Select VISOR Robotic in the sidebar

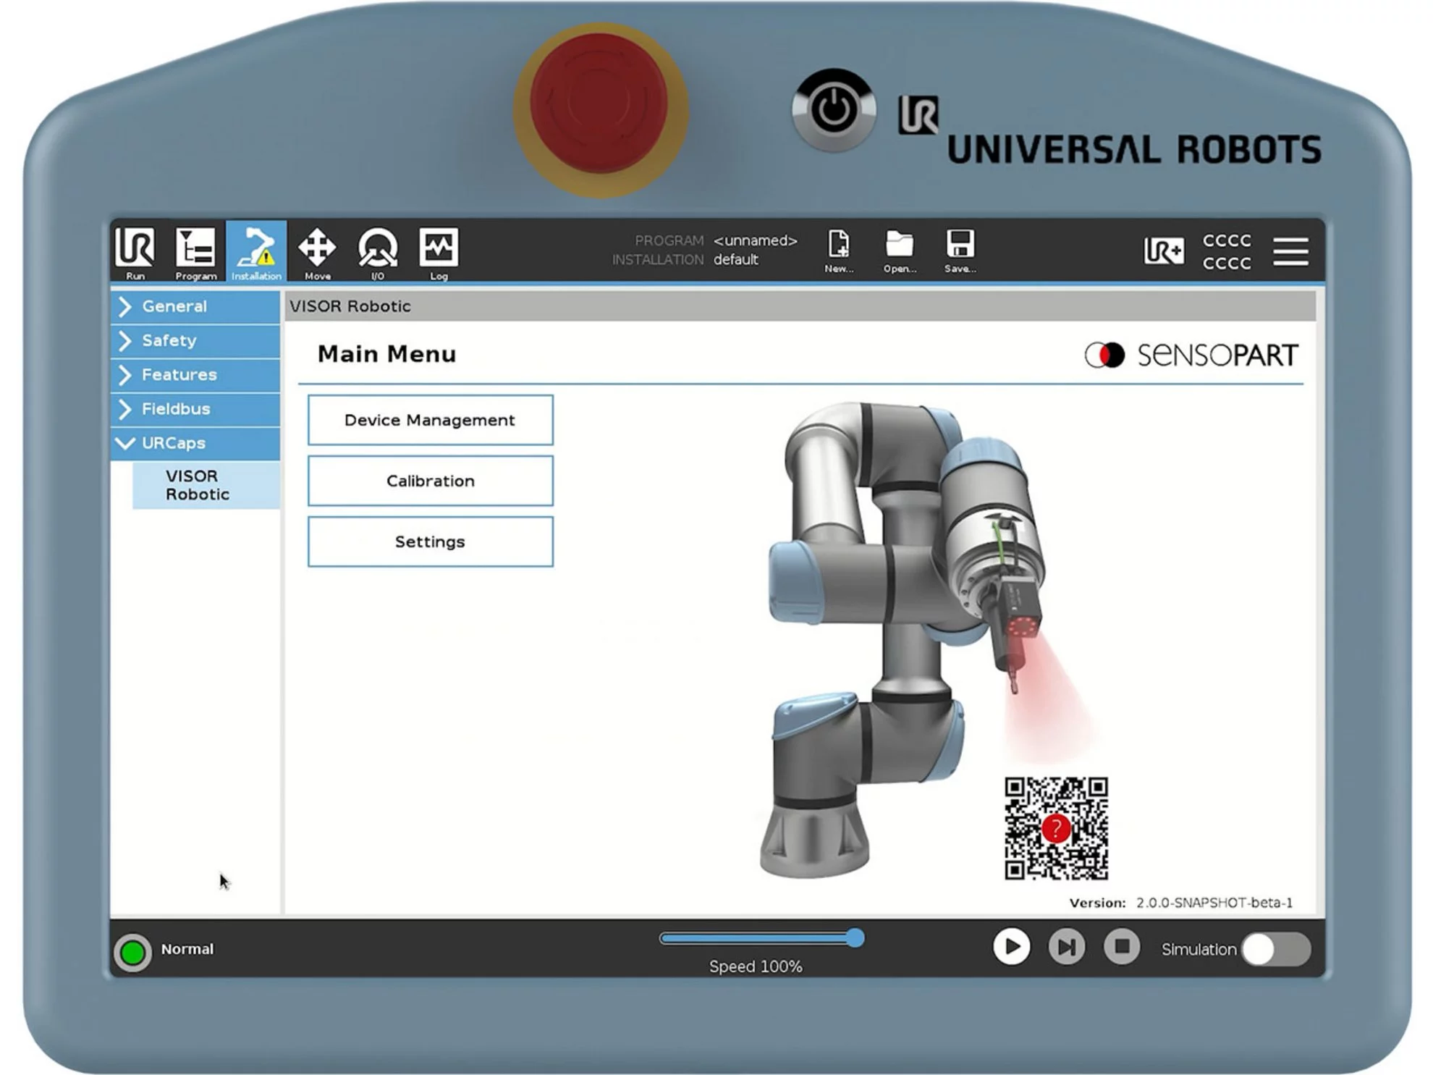pyautogui.click(x=198, y=485)
